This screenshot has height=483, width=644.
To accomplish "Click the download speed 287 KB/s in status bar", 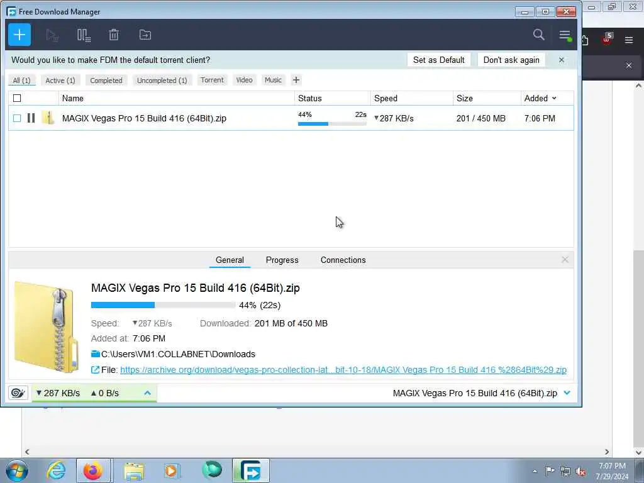I will tap(58, 393).
